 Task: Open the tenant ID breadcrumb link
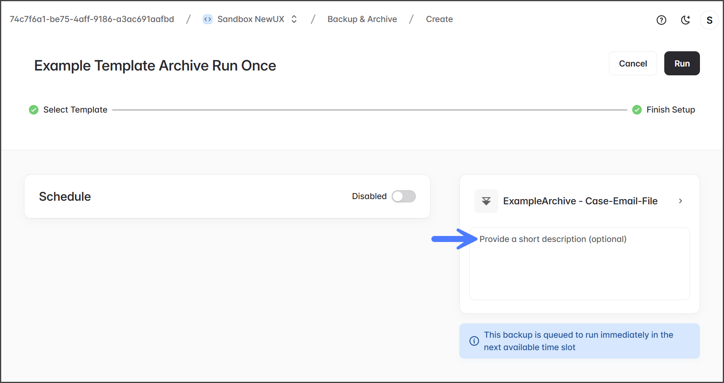92,19
